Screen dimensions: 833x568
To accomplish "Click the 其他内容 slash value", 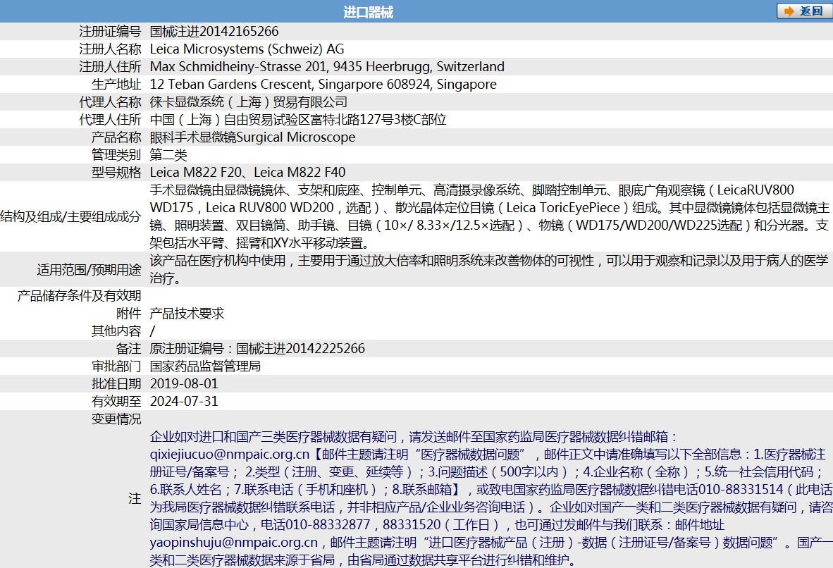I will point(152,331).
